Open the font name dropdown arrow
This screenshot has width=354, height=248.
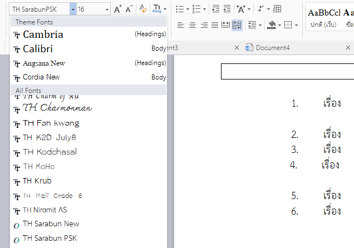pos(73,9)
